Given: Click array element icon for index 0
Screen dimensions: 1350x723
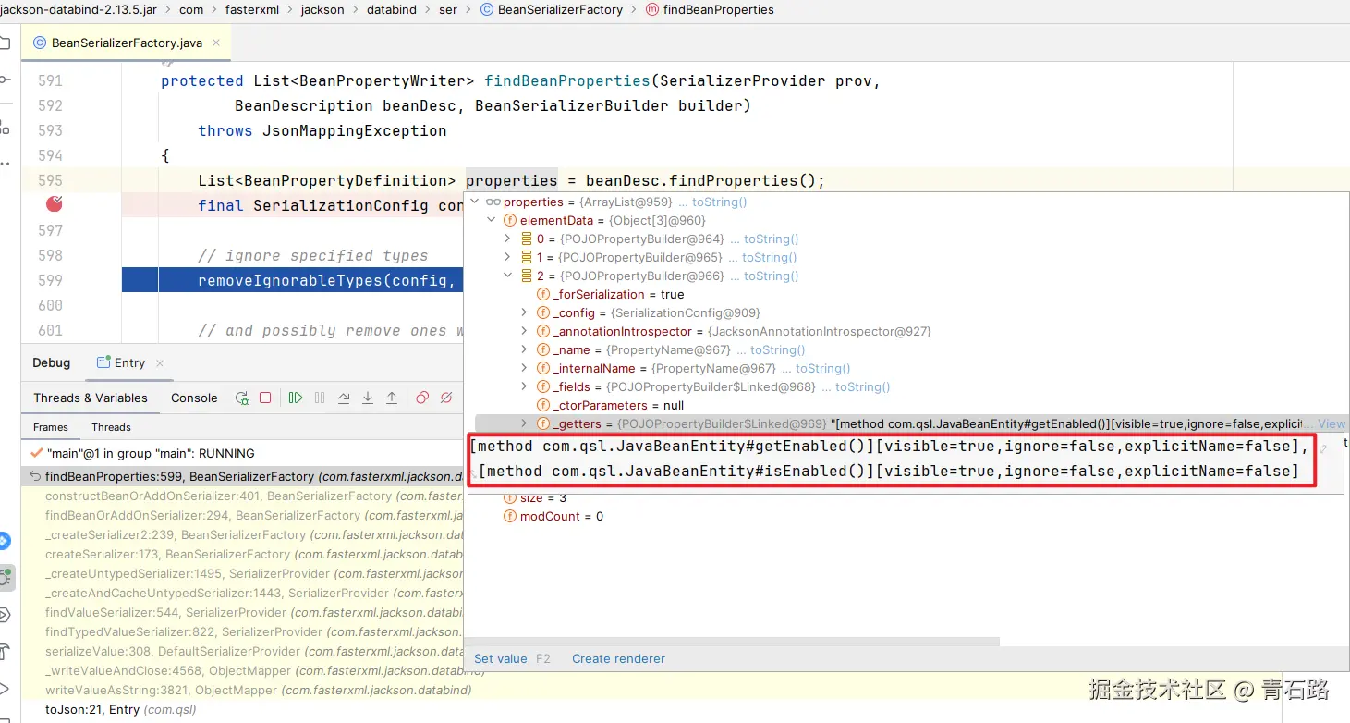Looking at the screenshot, I should 527,239.
